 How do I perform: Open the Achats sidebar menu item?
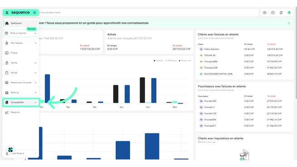point(21,73)
